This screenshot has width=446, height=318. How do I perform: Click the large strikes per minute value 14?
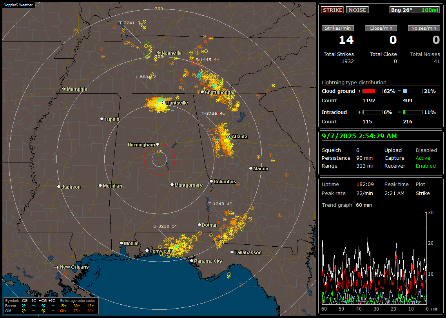346,40
